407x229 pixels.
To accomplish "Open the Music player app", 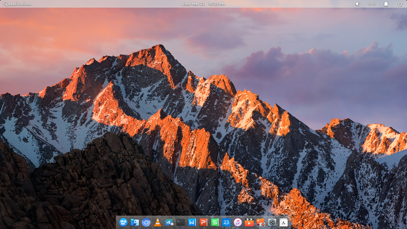I will tap(238, 222).
